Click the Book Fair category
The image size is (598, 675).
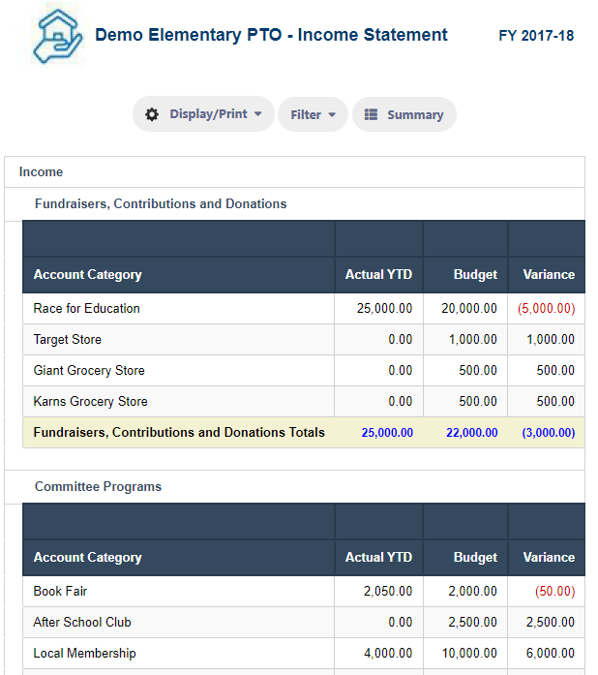coord(60,591)
